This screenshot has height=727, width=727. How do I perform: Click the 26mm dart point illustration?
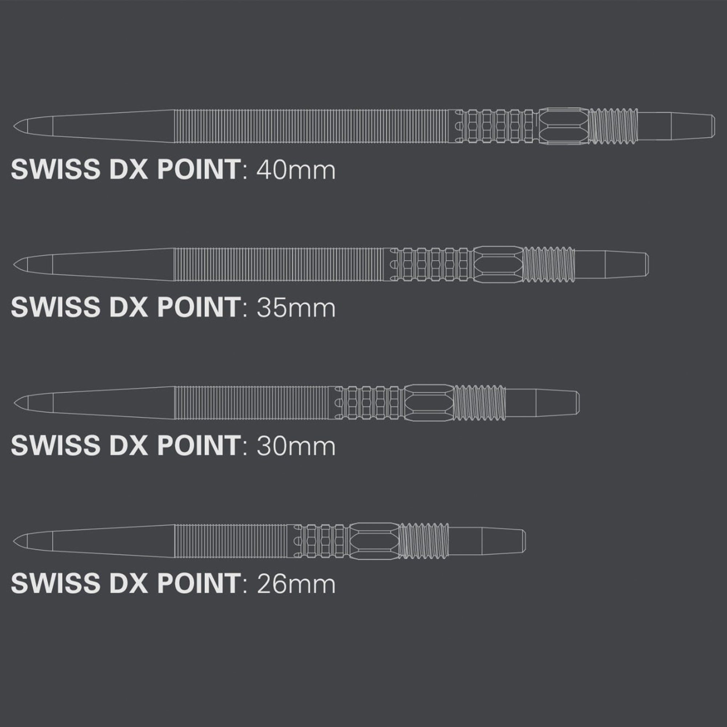pos(269,541)
